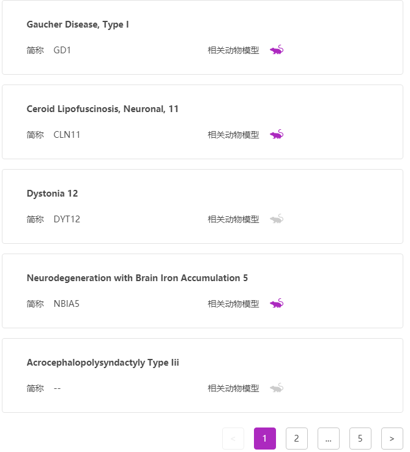Open Neurodegeneration with Brain Iron Accumulation 5

(137, 278)
